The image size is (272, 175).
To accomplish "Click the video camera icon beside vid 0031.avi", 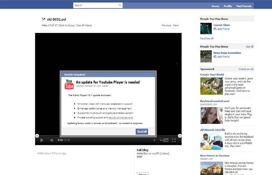I will [x=43, y=19].
